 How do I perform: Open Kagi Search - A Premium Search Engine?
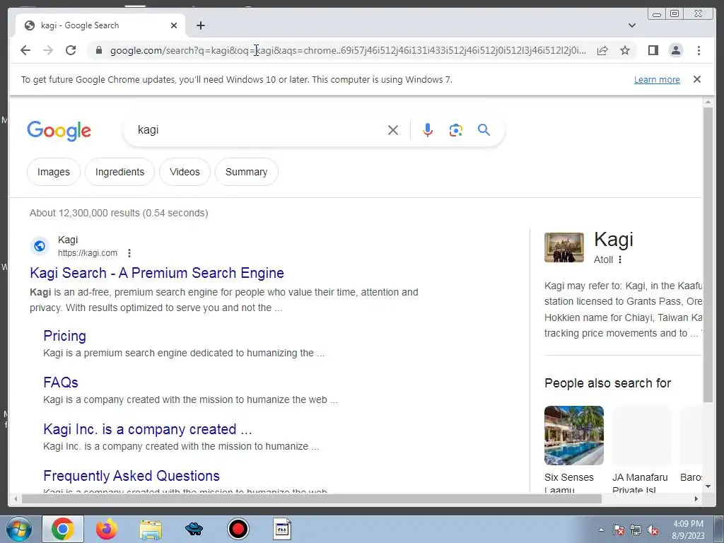pyautogui.click(x=157, y=273)
